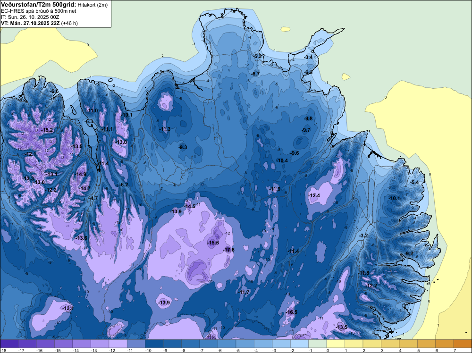Click the -10.4 temperature value
Image resolution: width=472 pixels, height=353 pixels.
pos(282,161)
